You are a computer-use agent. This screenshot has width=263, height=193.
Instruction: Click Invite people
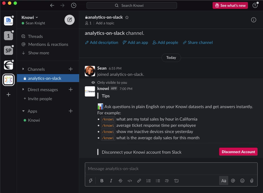[x=40, y=99]
